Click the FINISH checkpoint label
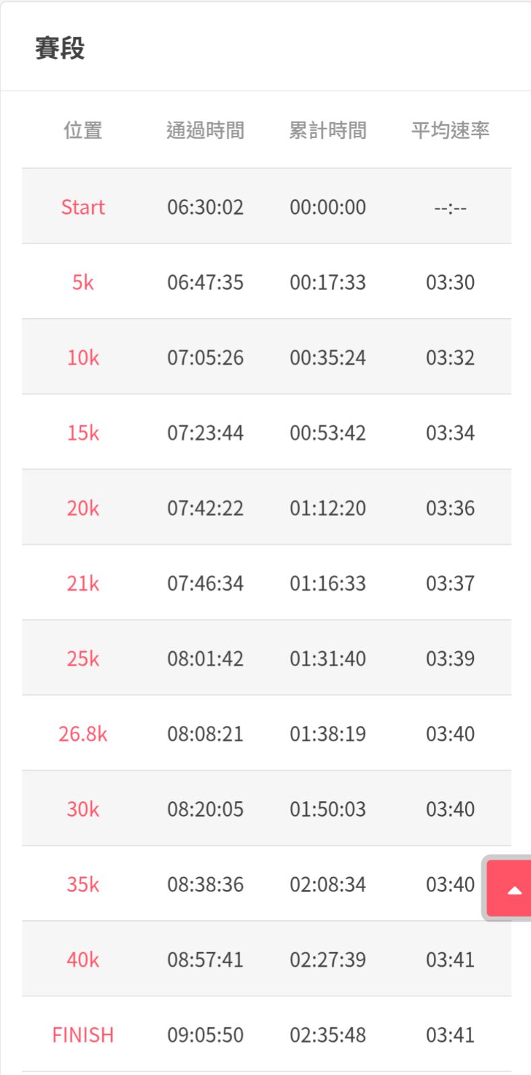The image size is (531, 1075). 83,1035
